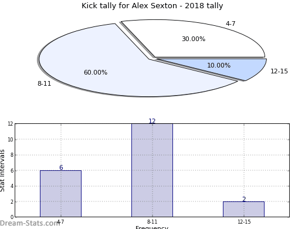Screen dimensions: 305x229
Task: Click the 8-11 pie label
Action: (44, 83)
